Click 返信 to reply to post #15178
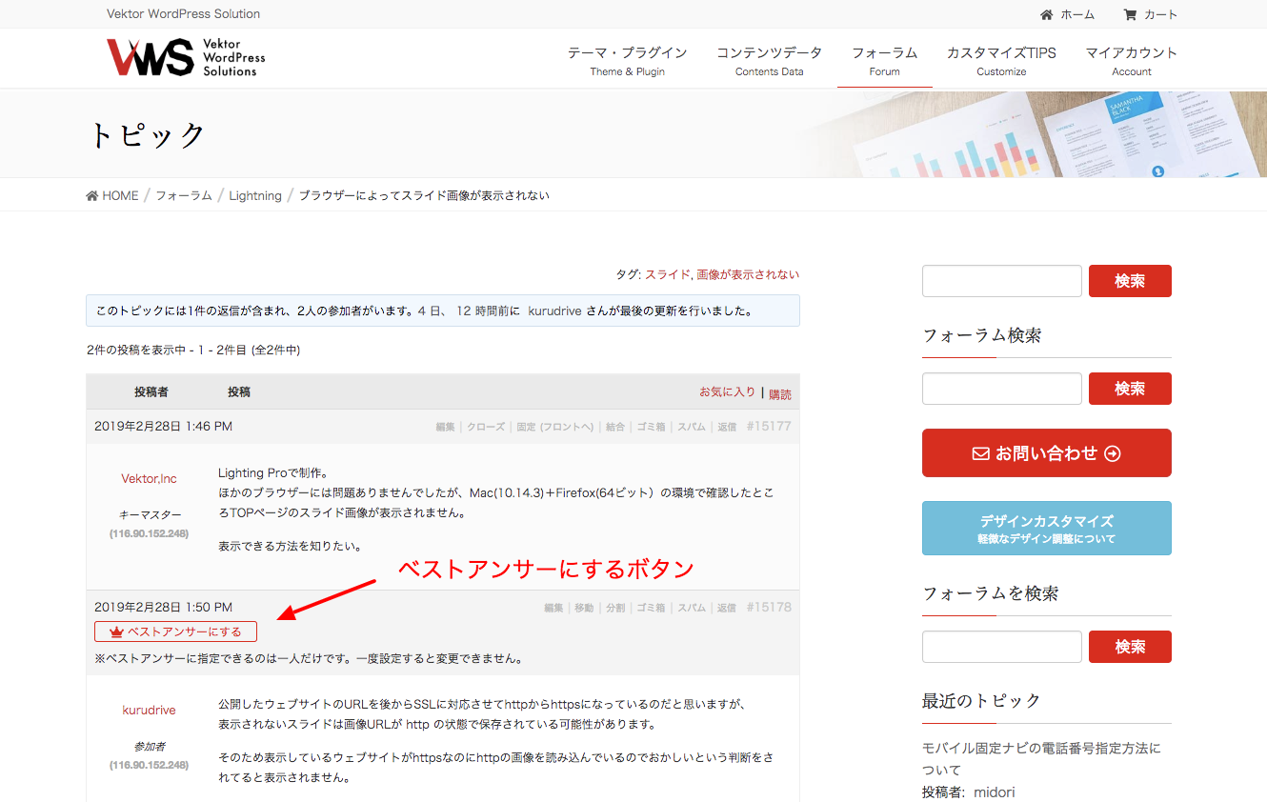Image resolution: width=1267 pixels, height=802 pixels. coord(727,607)
